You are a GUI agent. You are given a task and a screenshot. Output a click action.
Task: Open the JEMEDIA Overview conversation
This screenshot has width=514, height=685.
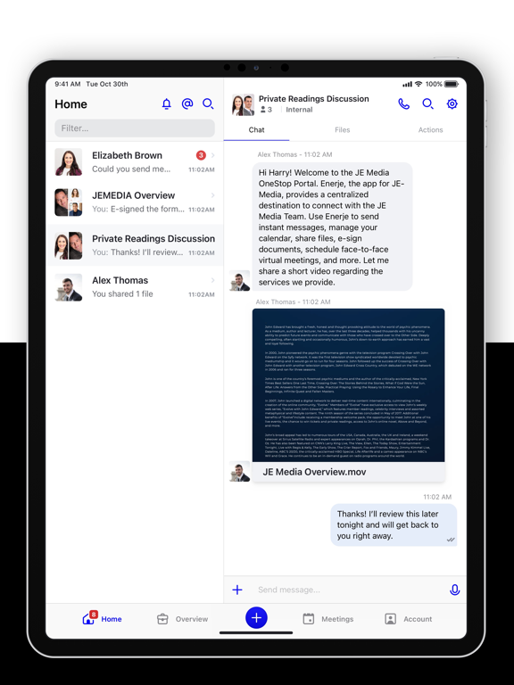click(x=135, y=202)
